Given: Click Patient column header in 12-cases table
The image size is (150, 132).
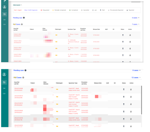Looking at the screenshot, I should point(33,83).
